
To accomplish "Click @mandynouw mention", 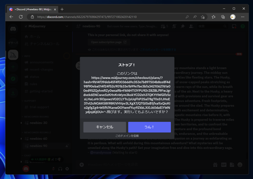I will click(x=100, y=152).
